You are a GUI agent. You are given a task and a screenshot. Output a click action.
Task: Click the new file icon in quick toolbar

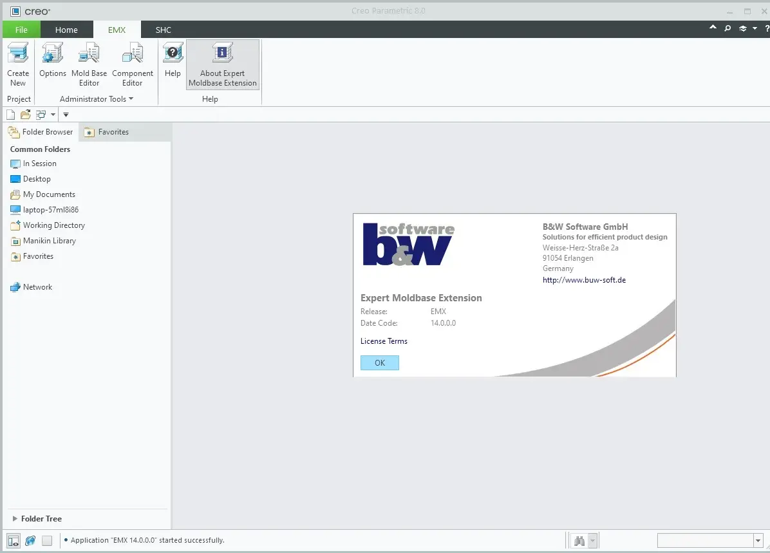pos(10,115)
